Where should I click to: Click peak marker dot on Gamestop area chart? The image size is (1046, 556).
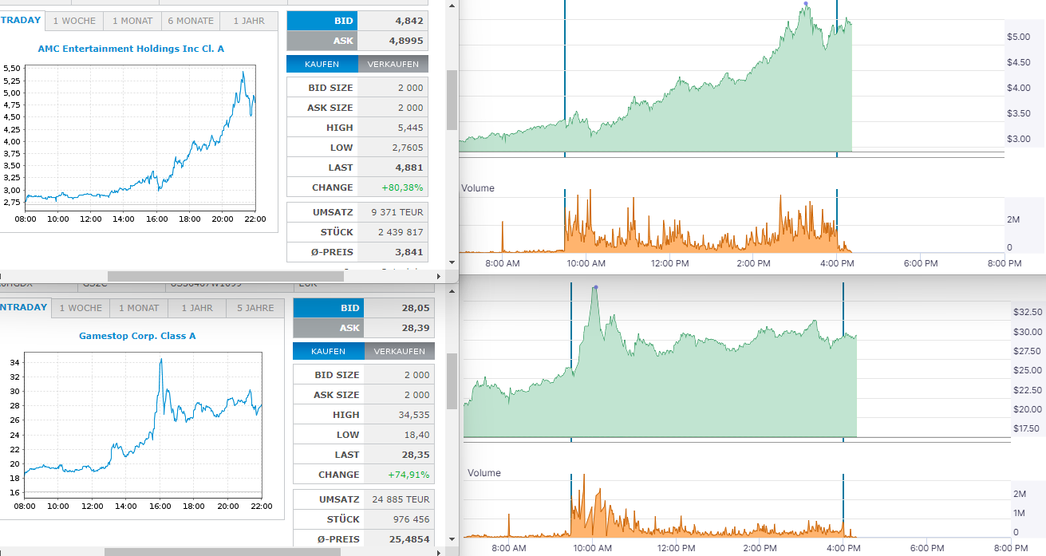tap(595, 287)
